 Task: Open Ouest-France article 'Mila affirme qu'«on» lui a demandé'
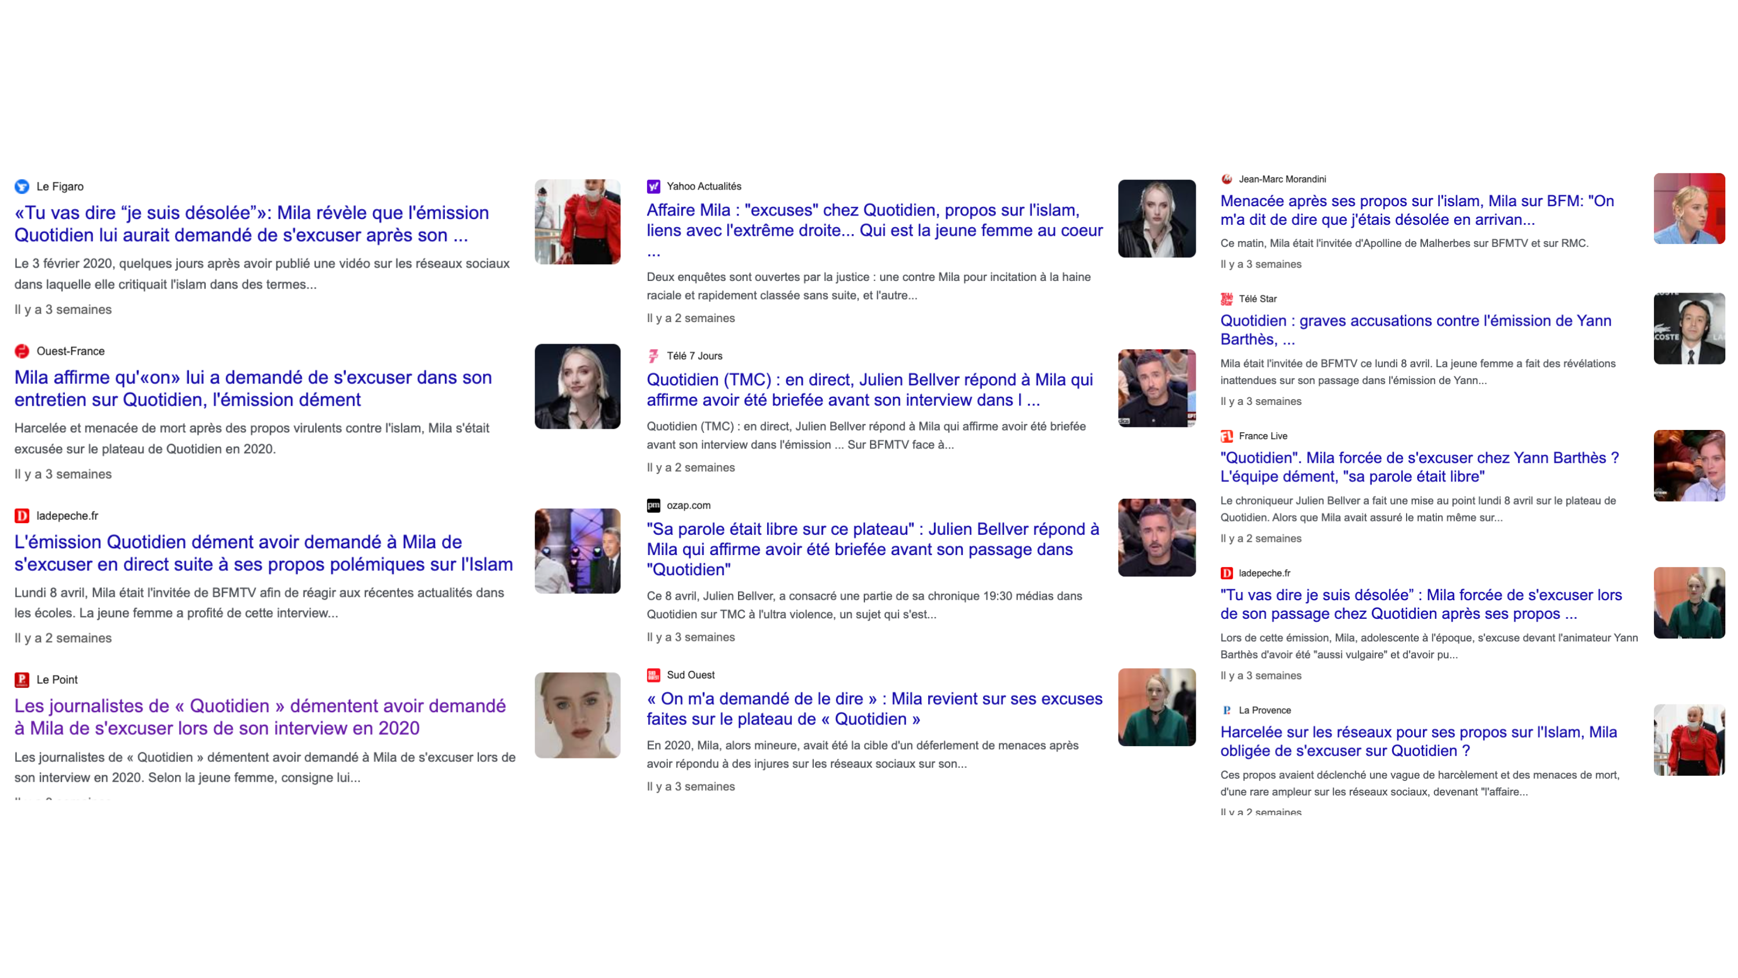(253, 388)
